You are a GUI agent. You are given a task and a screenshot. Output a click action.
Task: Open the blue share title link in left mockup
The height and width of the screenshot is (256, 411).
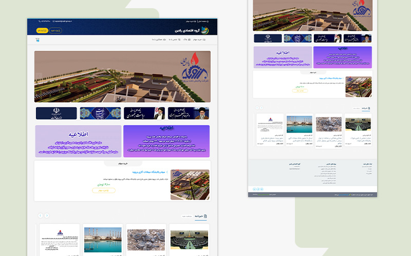(150, 172)
